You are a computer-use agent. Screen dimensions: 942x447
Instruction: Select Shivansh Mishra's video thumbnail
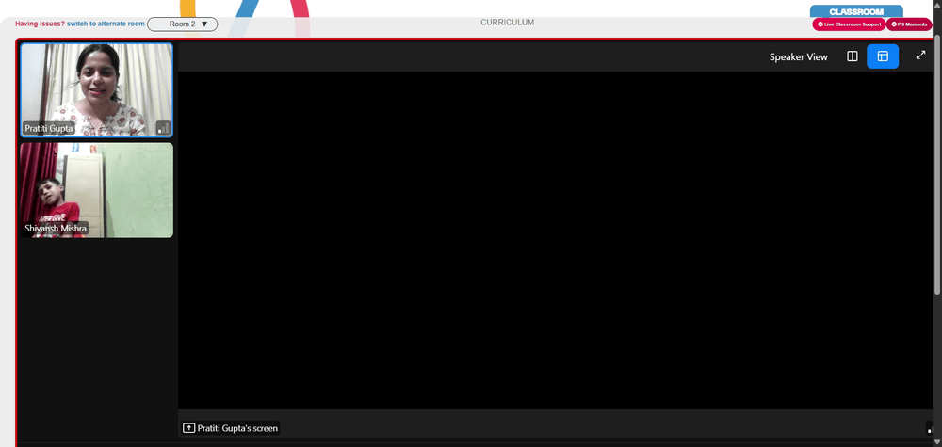97,190
